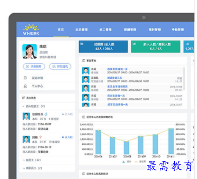
Task: Click the 设计总监 position text
Action: [43, 129]
